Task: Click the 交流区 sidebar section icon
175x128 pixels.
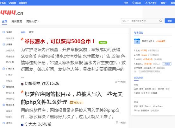Action: coord(3,32)
